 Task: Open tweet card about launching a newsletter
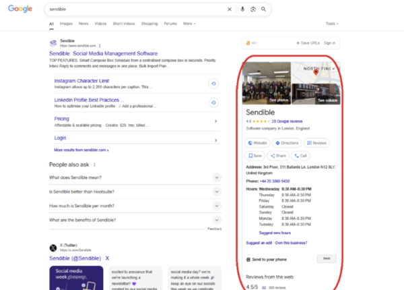(x=135, y=278)
